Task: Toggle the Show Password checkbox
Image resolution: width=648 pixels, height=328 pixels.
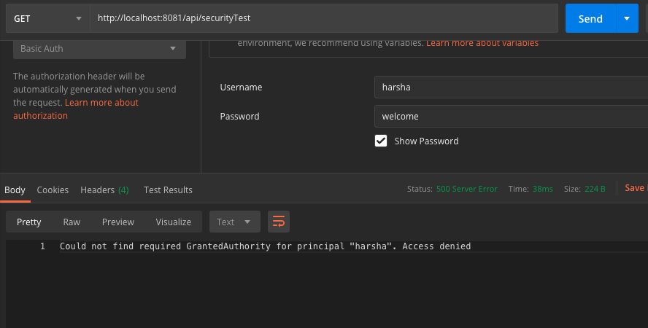Action: pos(381,141)
